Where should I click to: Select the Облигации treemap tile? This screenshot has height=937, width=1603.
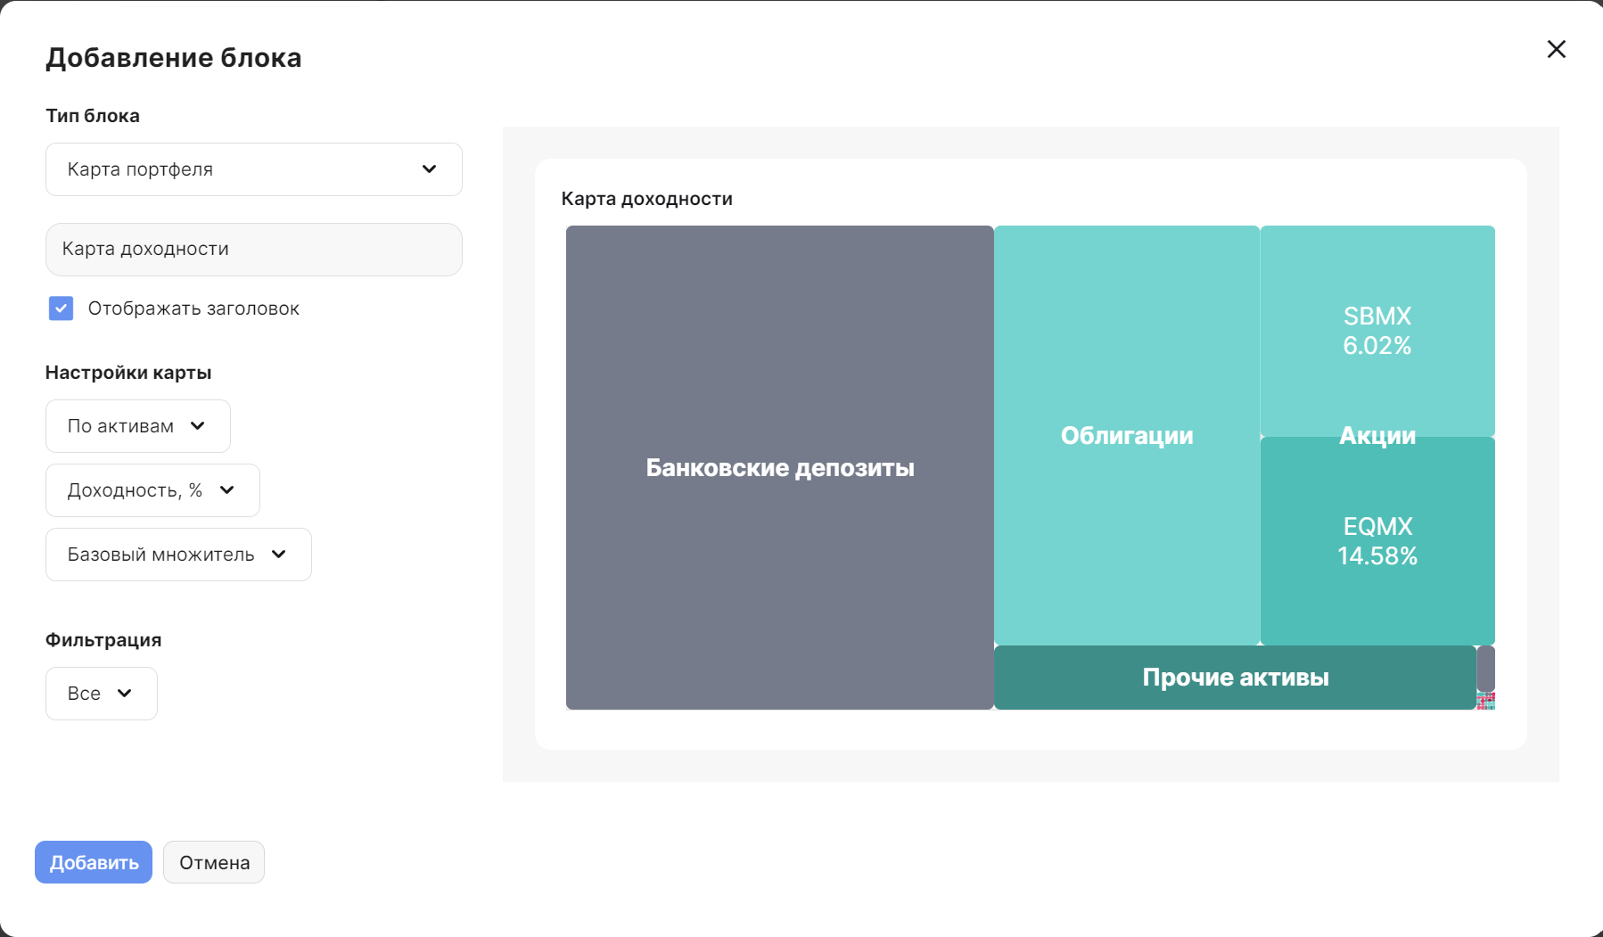pyautogui.click(x=1127, y=435)
